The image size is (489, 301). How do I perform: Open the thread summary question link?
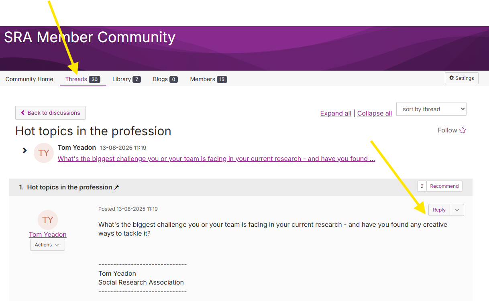[x=216, y=159]
